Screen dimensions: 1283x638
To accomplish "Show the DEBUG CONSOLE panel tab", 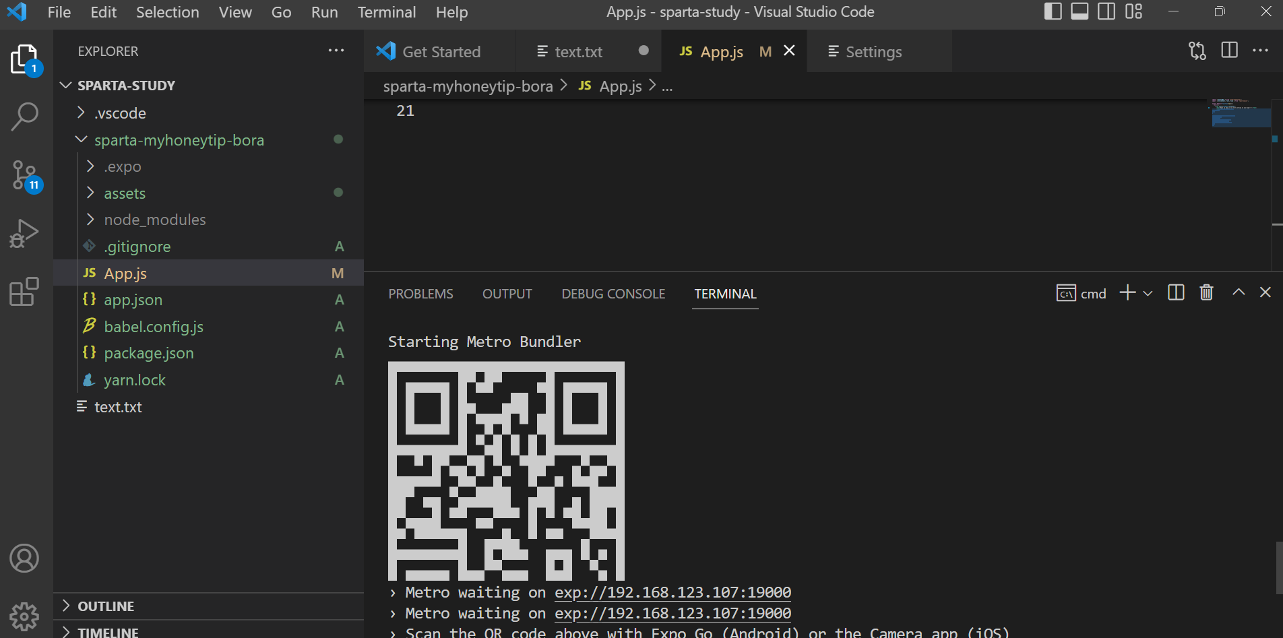I will pyautogui.click(x=613, y=294).
